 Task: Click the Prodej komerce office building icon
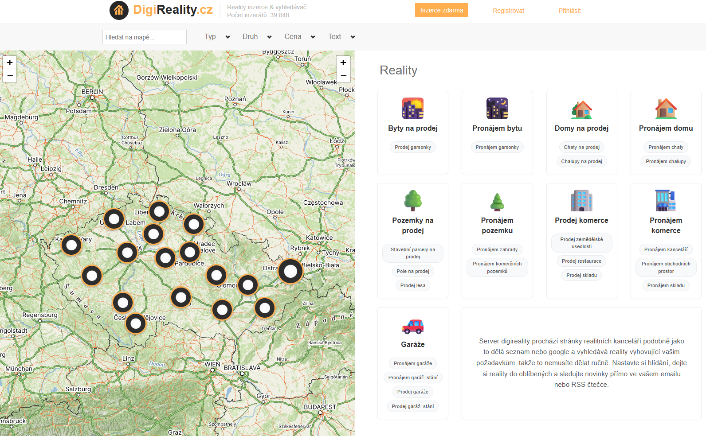pyautogui.click(x=581, y=200)
